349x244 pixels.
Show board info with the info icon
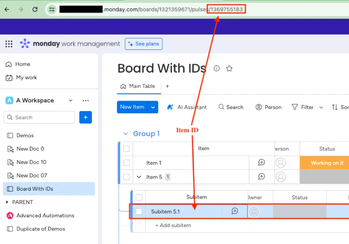point(216,68)
